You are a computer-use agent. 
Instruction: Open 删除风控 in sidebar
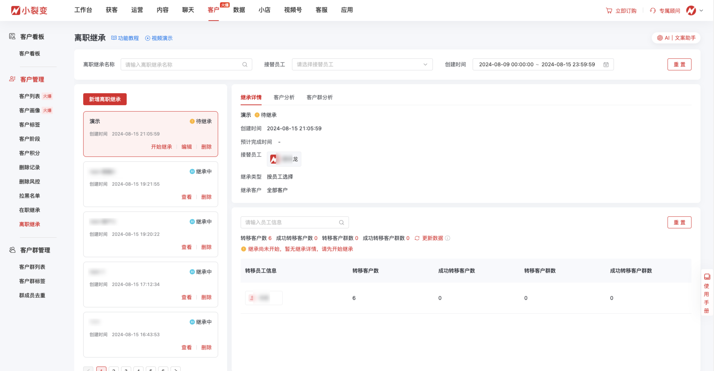(30, 182)
